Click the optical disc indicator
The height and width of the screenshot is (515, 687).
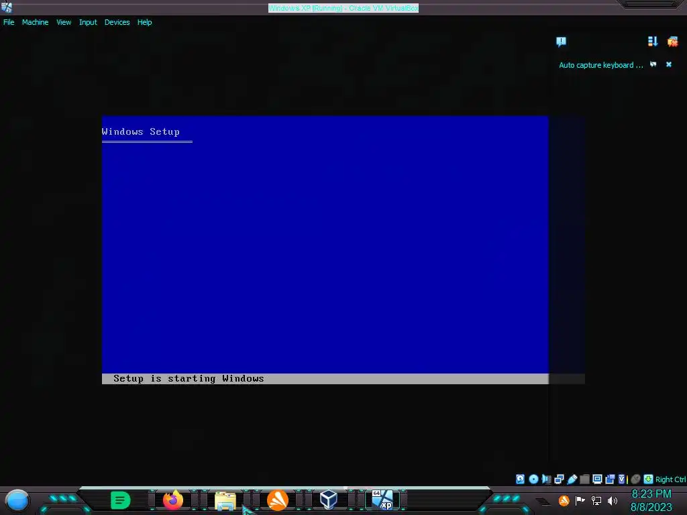tap(533, 479)
